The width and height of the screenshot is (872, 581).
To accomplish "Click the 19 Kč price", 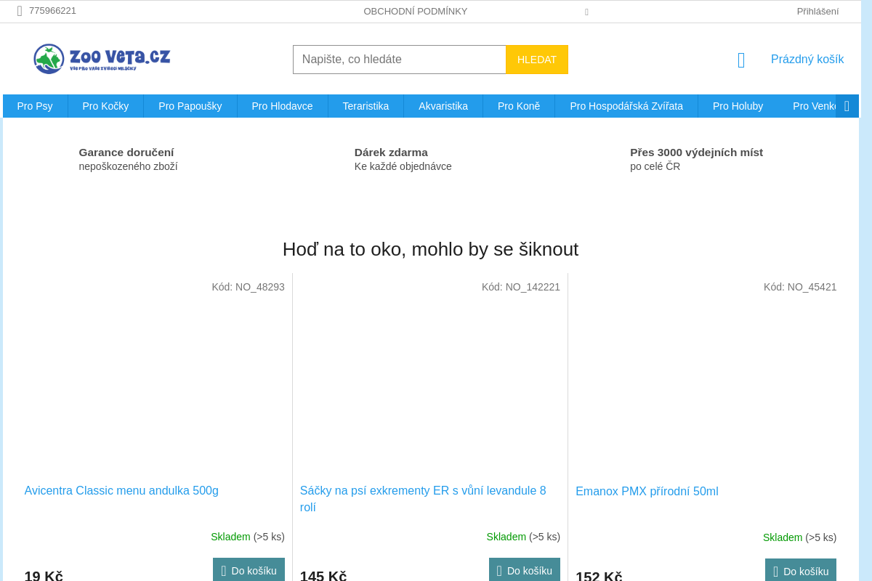I will click(44, 576).
